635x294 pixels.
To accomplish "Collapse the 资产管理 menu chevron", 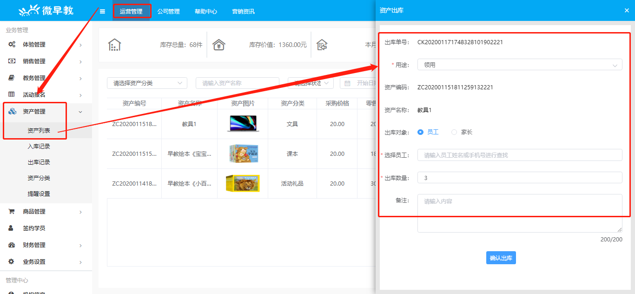I will point(81,112).
